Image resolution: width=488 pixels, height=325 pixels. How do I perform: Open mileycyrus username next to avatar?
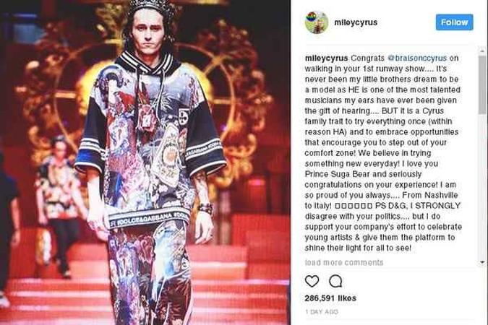[x=356, y=22]
